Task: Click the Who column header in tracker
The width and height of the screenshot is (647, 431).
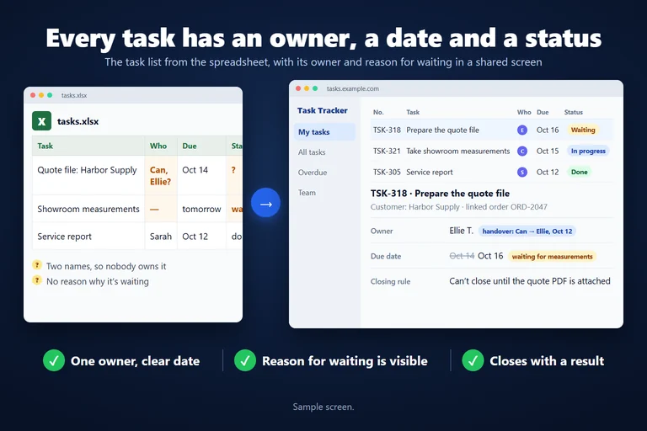Action: [x=524, y=112]
